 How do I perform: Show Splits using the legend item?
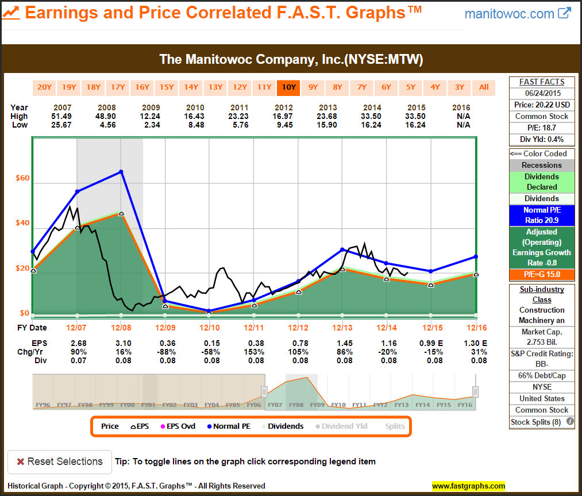[395, 426]
